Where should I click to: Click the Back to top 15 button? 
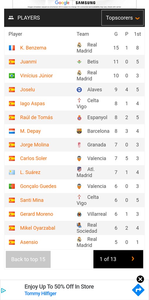pos(28,259)
